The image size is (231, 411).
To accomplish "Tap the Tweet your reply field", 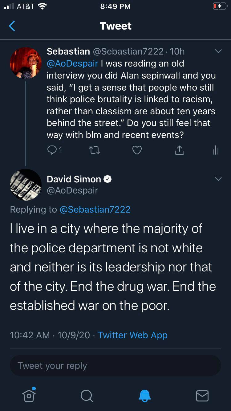I will (115, 365).
